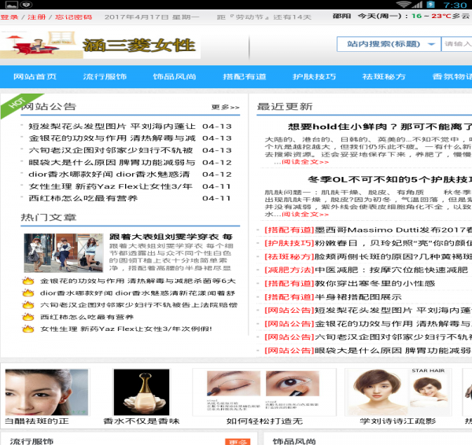Open announcement dior香水哪款好闻

(109, 175)
